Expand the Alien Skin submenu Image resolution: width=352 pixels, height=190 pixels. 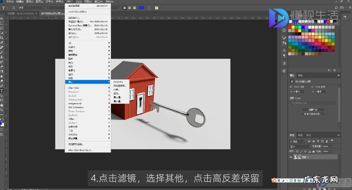tap(88, 88)
